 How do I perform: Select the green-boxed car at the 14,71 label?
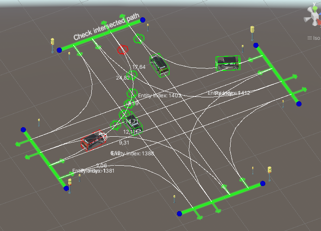pos(133,124)
